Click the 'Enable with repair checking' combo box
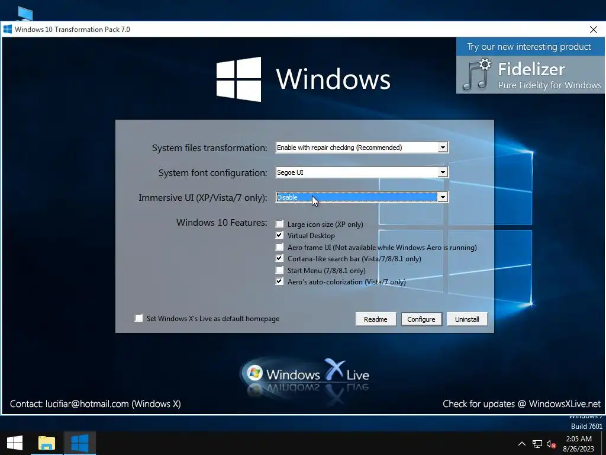The width and height of the screenshot is (606, 455). (x=362, y=148)
